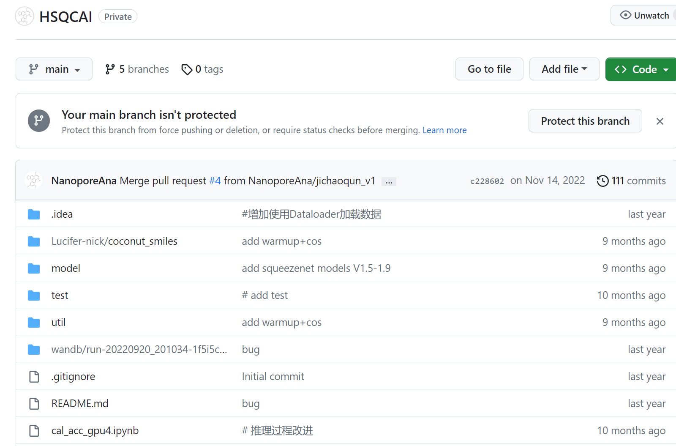The height and width of the screenshot is (446, 676).
Task: Click the Protect this branch button
Action: click(585, 121)
